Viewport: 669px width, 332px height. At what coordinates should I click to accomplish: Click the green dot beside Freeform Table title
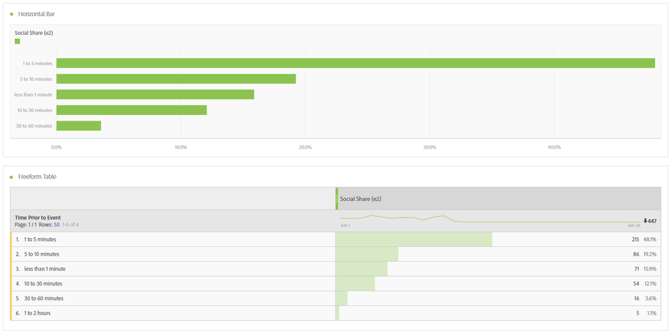[x=11, y=177]
